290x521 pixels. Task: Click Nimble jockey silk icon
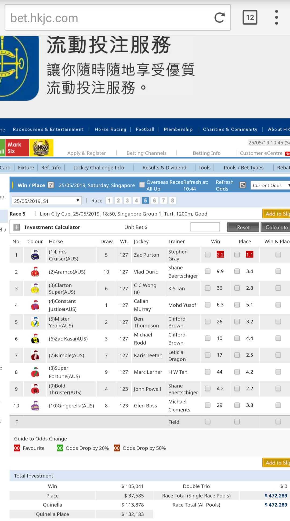point(35,355)
